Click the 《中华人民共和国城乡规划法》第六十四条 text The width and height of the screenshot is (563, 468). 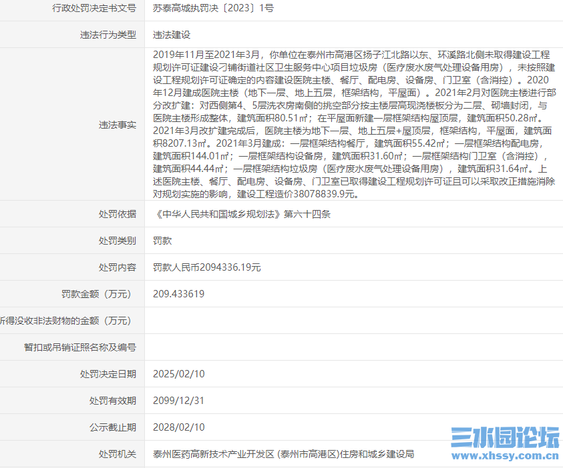(240, 214)
